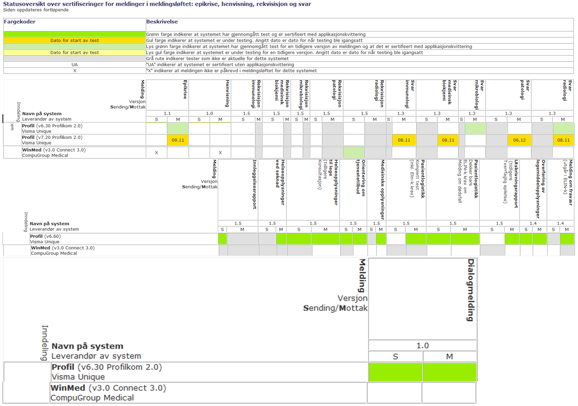Click green S cell for Profil under Dialogmelding
Viewport: 578px width, 406px height.
pos(395,372)
